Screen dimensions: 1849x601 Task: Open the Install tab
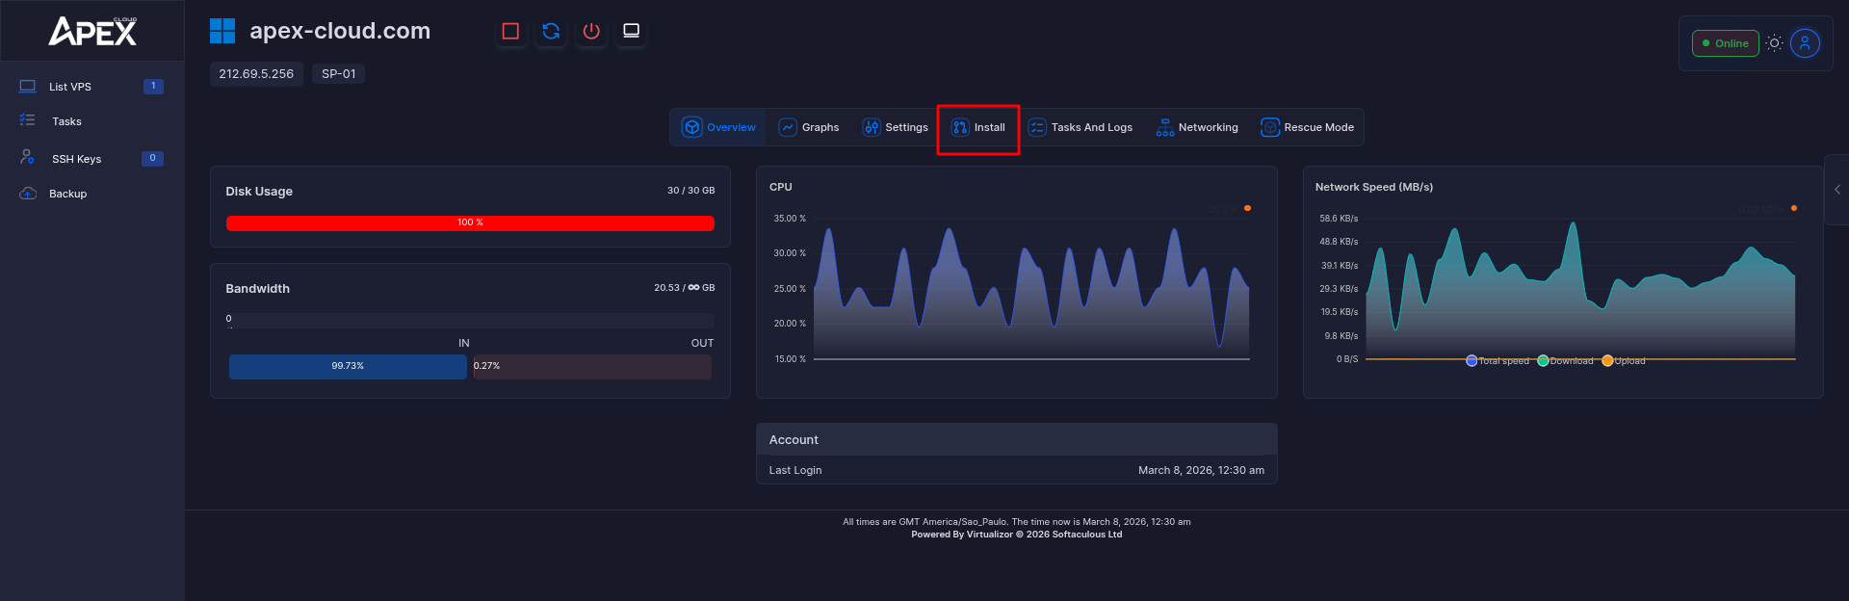(978, 127)
